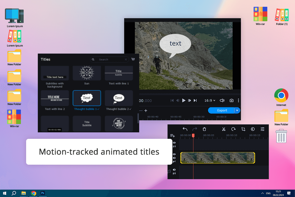The width and height of the screenshot is (295, 197).
Task: Toggle link icon on the title track
Action: click(x=174, y=146)
